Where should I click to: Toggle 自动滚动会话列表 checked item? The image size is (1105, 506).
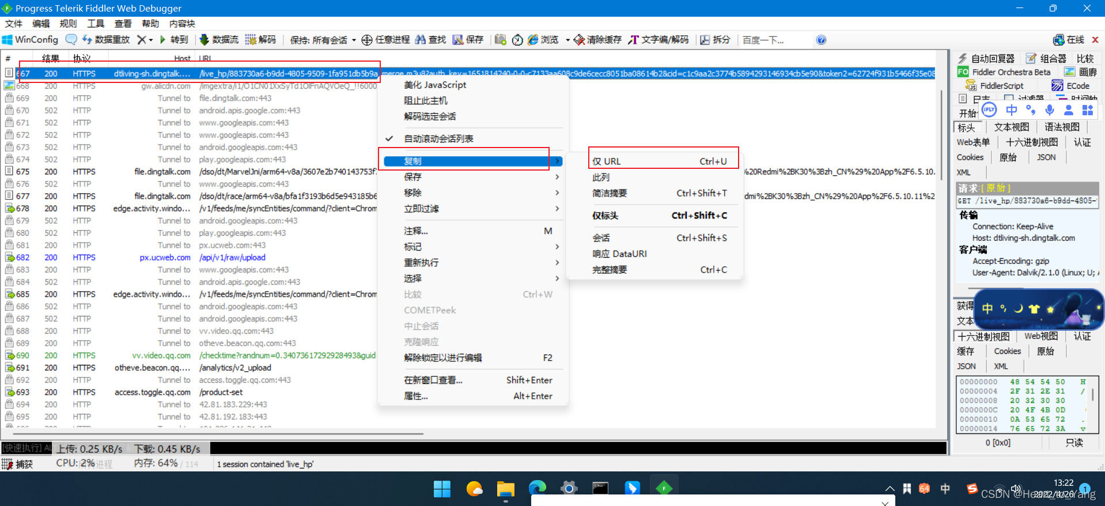pyautogui.click(x=438, y=139)
